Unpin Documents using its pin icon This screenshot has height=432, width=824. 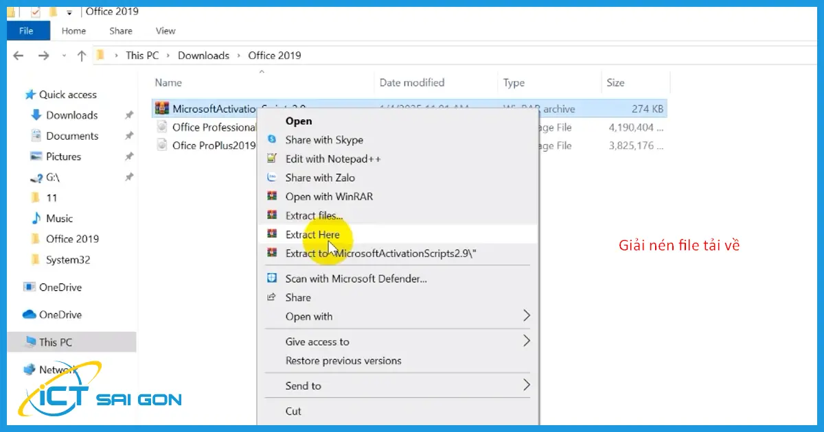pos(128,136)
